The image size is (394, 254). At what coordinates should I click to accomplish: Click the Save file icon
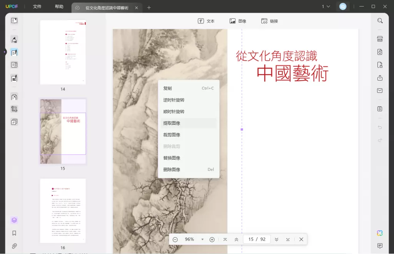click(380, 109)
